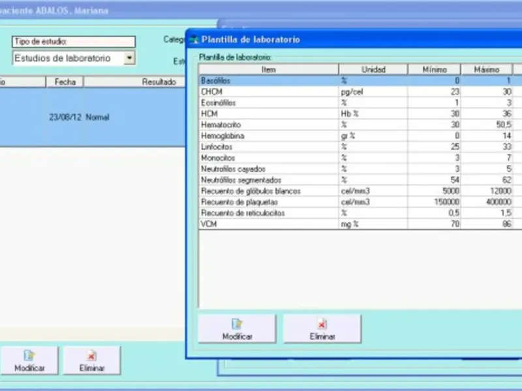Click the Plantilla de laboratorio title bar icon
522x391 pixels.
(194, 40)
